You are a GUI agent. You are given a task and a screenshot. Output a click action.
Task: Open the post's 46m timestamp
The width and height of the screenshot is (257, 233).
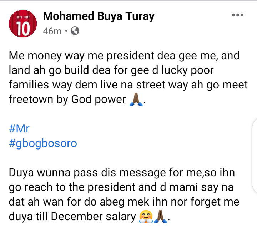point(52,31)
